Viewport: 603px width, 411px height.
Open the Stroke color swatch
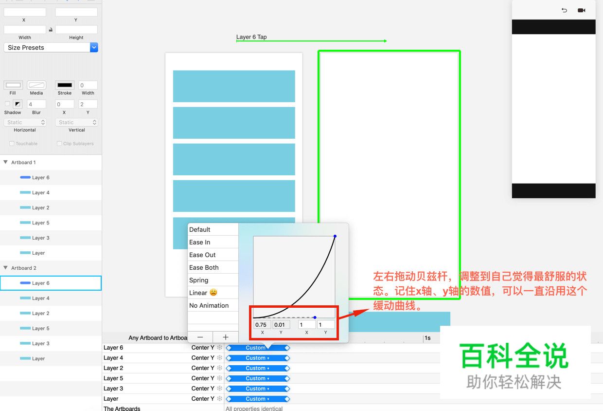click(65, 85)
